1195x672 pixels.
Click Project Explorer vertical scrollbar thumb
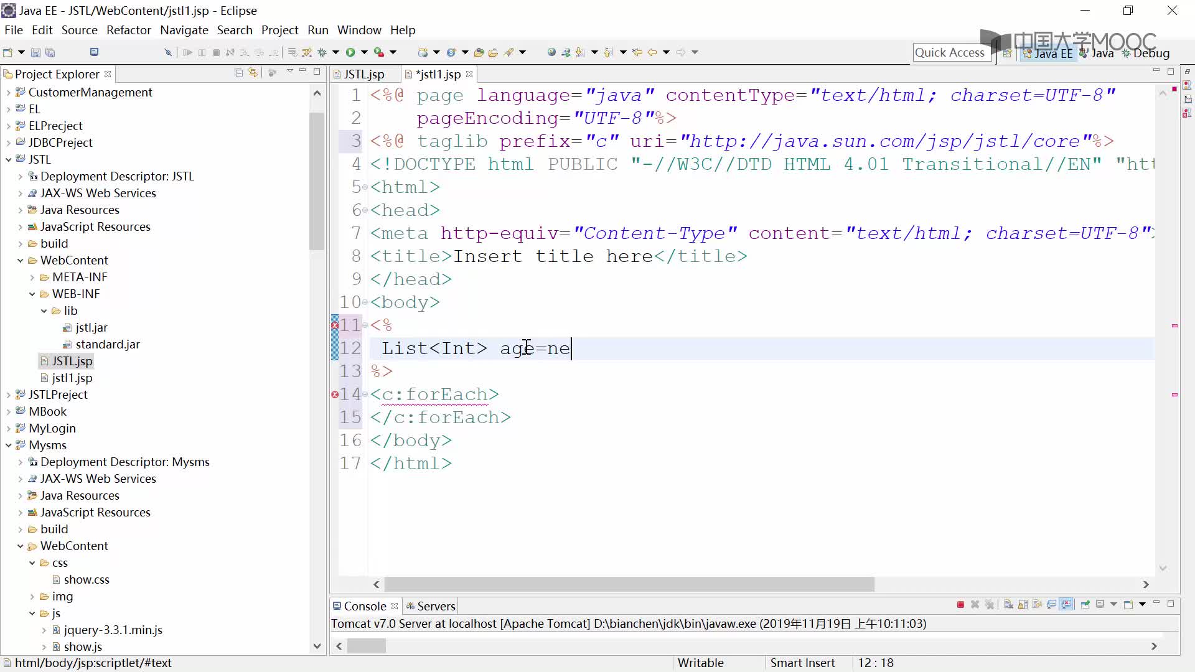(x=317, y=180)
